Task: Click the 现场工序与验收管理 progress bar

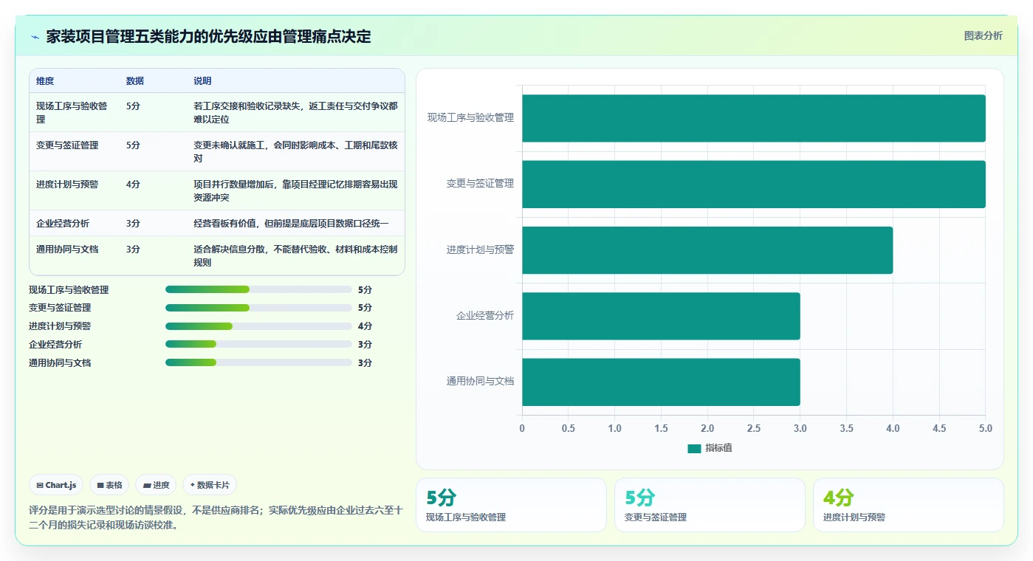Action: pos(258,289)
